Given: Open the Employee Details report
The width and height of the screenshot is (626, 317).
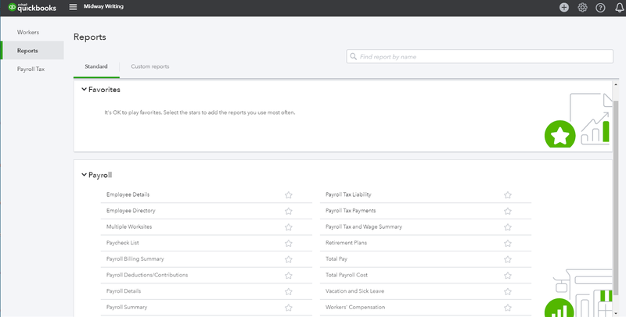Looking at the screenshot, I should (x=128, y=194).
